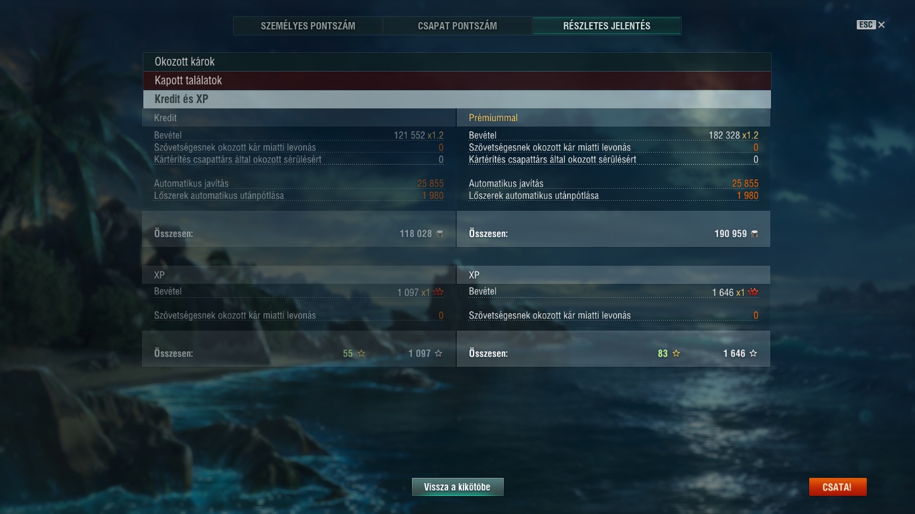Click the ESC key indicator icon

pyautogui.click(x=866, y=25)
